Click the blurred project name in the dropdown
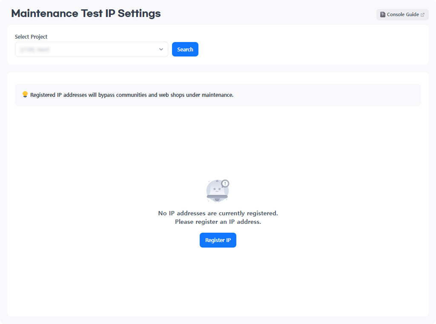The width and height of the screenshot is (436, 324). (35, 49)
